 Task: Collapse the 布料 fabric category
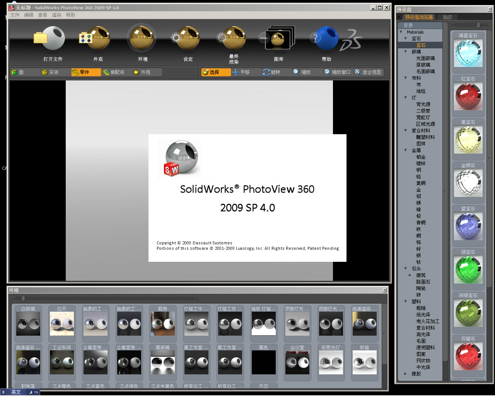(x=406, y=78)
